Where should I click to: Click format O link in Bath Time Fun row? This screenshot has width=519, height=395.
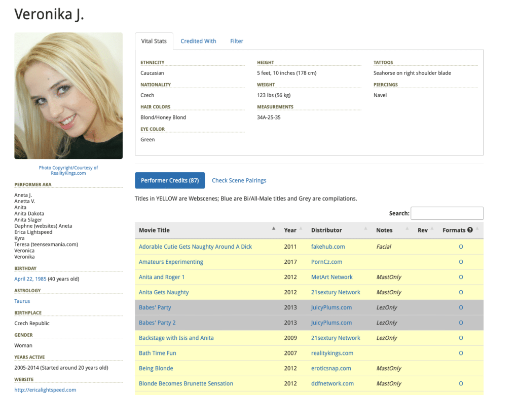coord(461,353)
